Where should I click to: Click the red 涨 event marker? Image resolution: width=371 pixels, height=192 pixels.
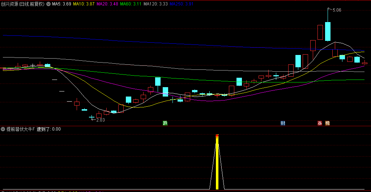320,123
